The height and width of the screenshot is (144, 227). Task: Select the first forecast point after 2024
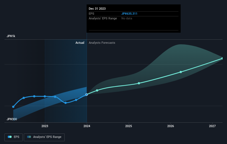97,91
